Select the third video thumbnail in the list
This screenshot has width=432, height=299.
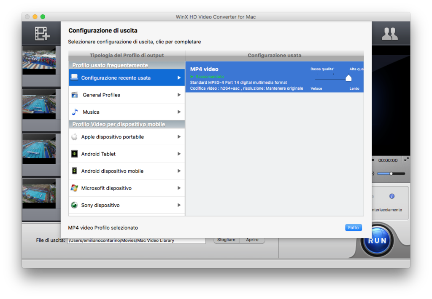pyautogui.click(x=39, y=149)
